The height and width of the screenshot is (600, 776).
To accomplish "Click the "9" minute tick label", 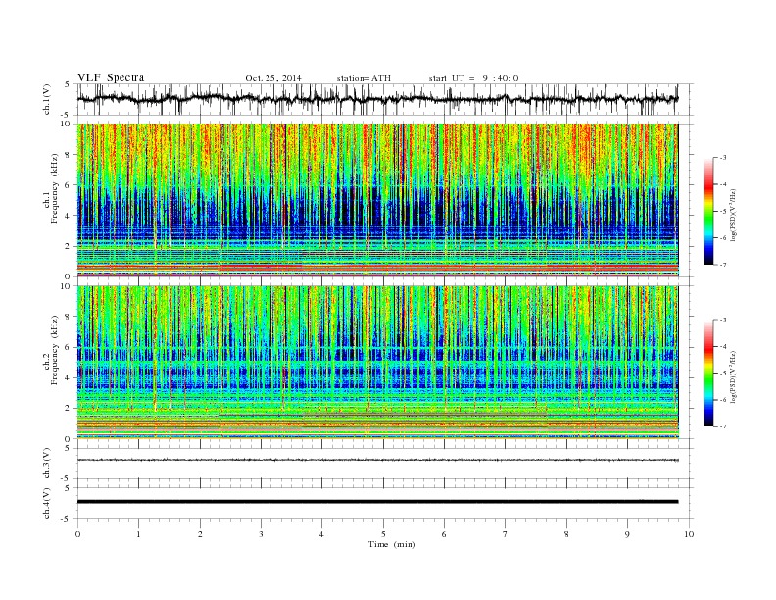I will pyautogui.click(x=627, y=534).
